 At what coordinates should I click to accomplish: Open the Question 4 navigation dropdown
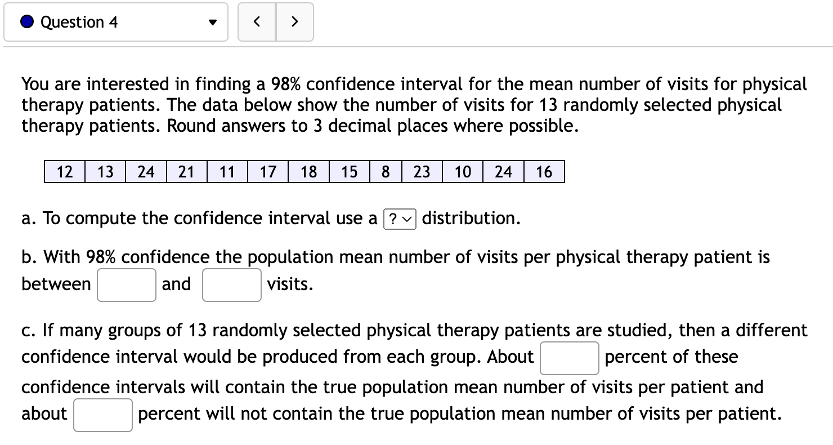(x=115, y=22)
